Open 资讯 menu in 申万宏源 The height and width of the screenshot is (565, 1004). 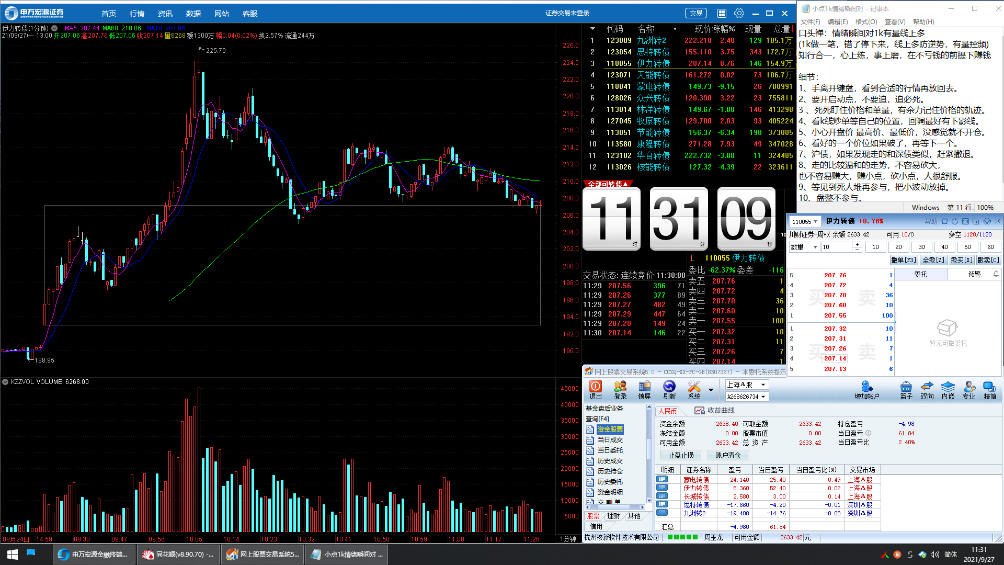165,14
